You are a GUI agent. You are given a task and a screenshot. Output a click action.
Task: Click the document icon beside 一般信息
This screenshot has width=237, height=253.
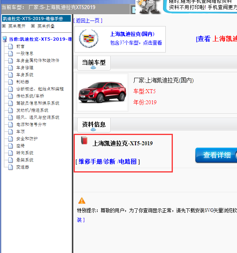click(x=11, y=54)
